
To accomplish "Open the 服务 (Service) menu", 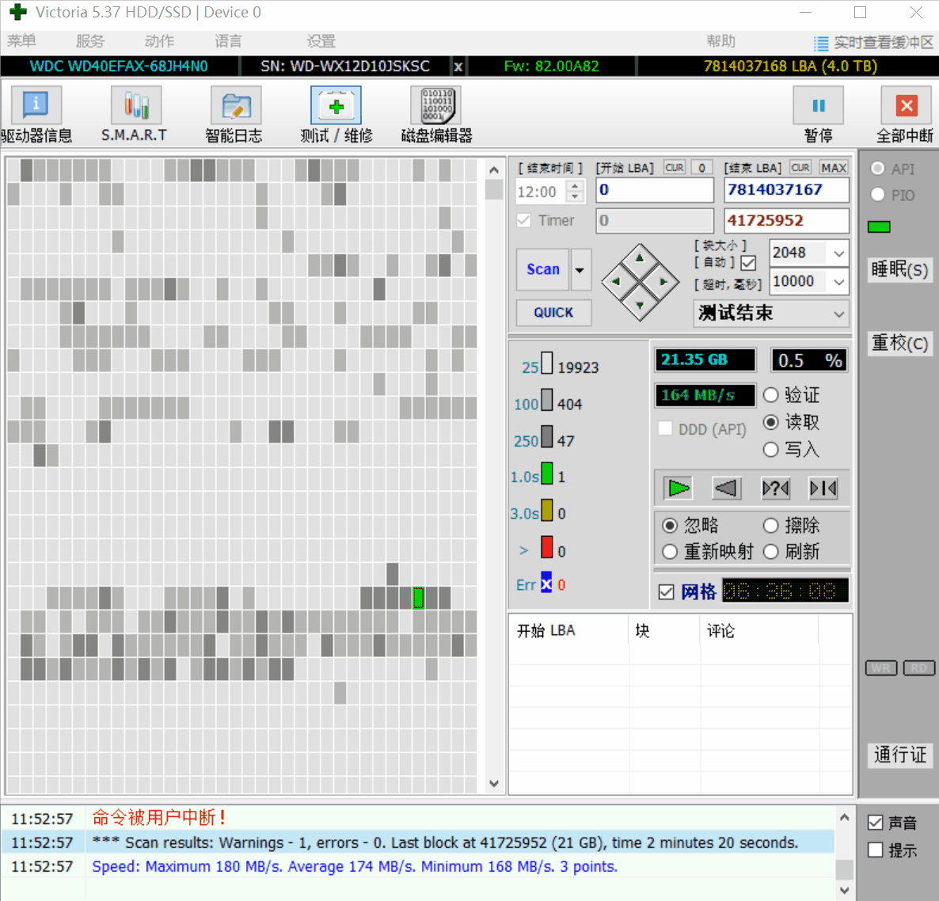I will 89,41.
